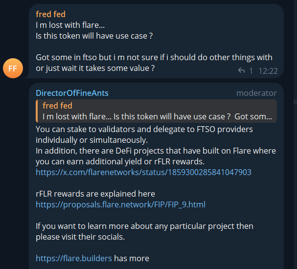
Task: Click the moderator badge label
Action: (256, 93)
